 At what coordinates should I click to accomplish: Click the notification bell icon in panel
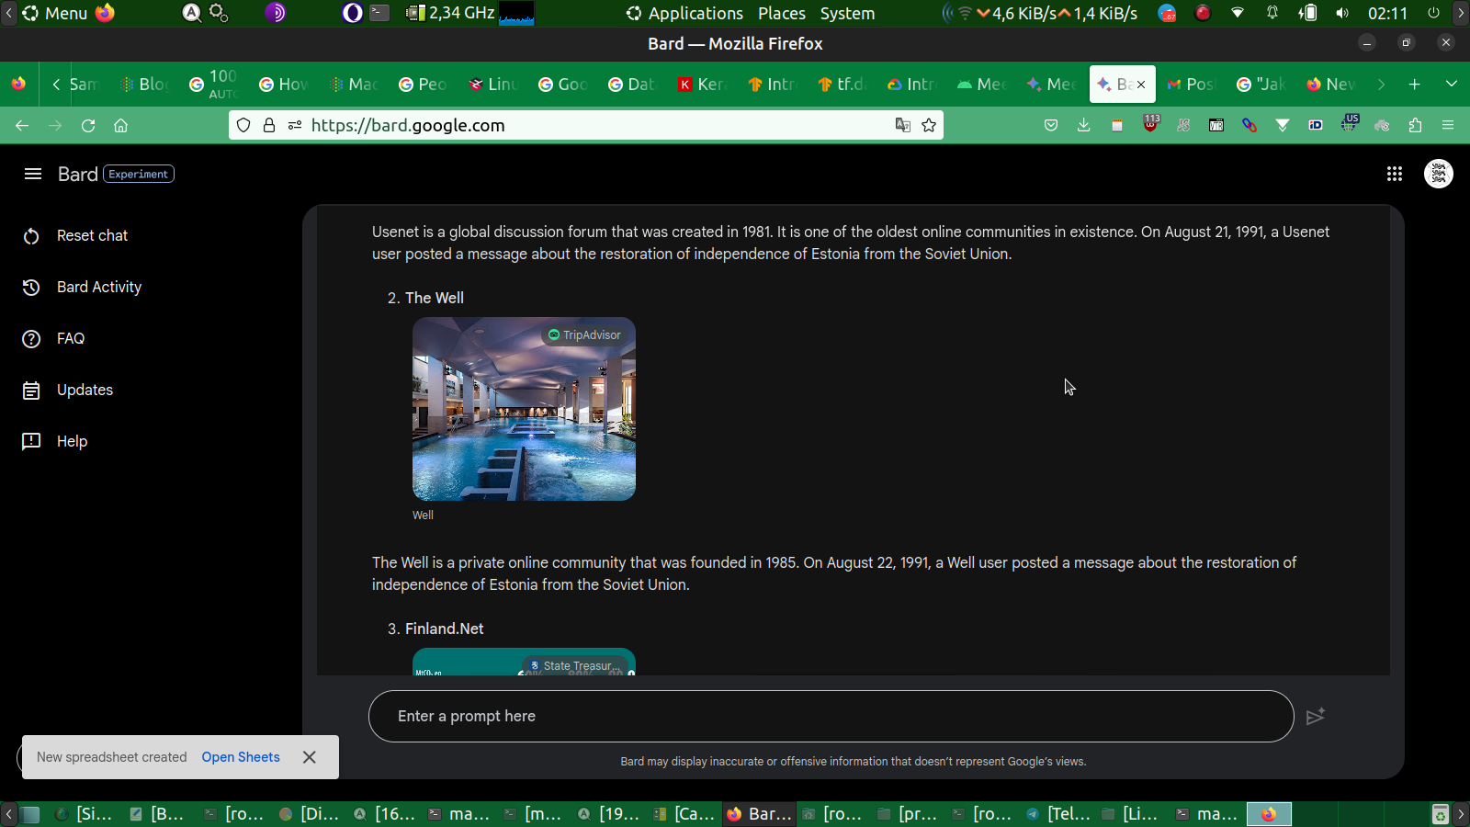pos(1272,14)
